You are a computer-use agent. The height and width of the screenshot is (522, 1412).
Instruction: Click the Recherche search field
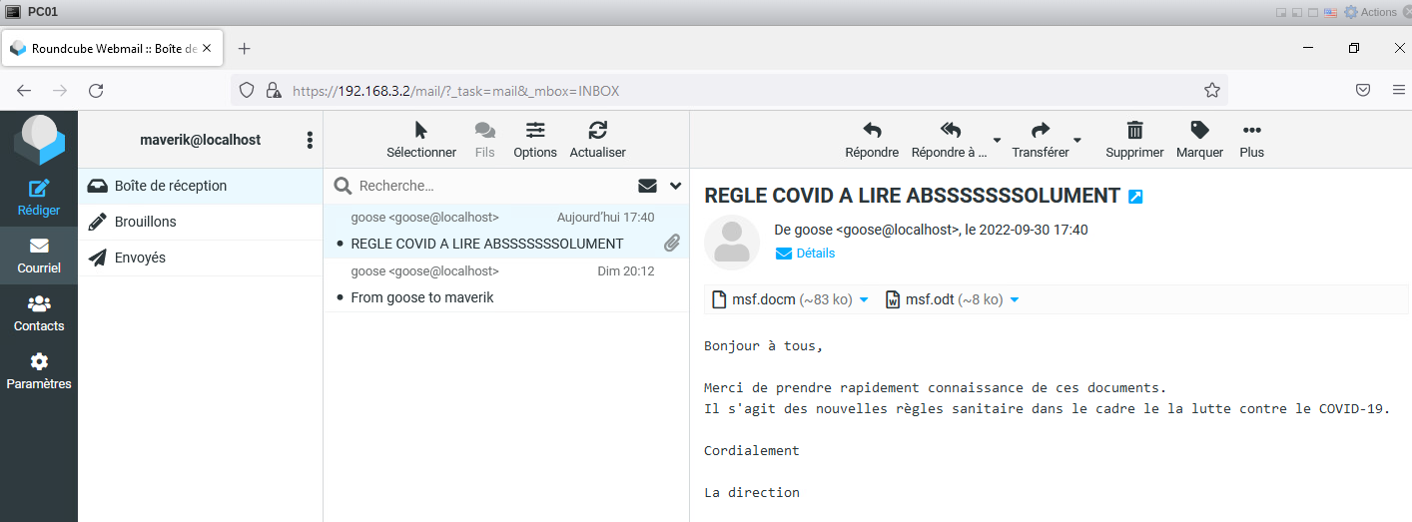[489, 186]
